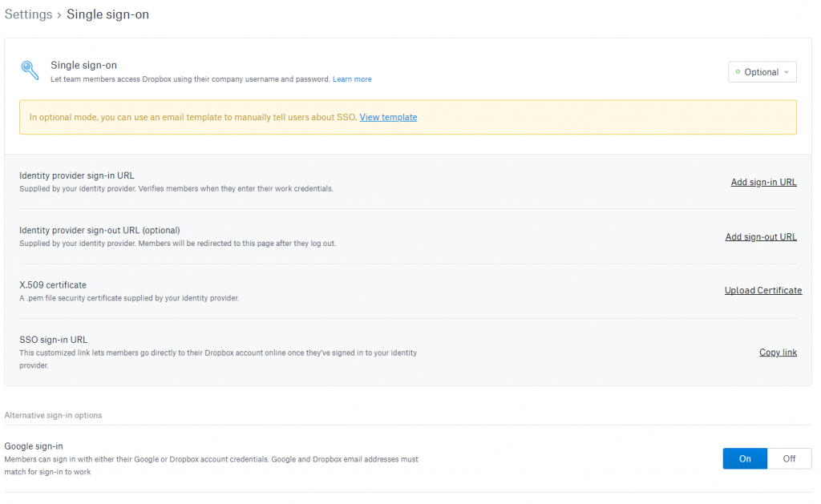821x504 pixels.
Task: Click the optional mode notice text
Action: tap(193, 117)
